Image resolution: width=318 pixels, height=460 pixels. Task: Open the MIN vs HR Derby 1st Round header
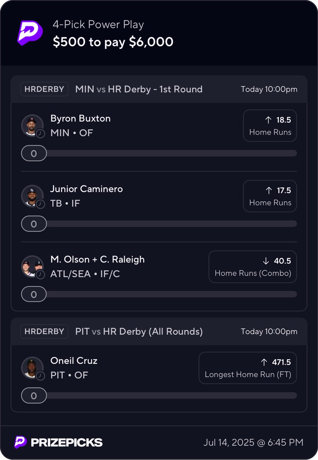[x=139, y=89]
